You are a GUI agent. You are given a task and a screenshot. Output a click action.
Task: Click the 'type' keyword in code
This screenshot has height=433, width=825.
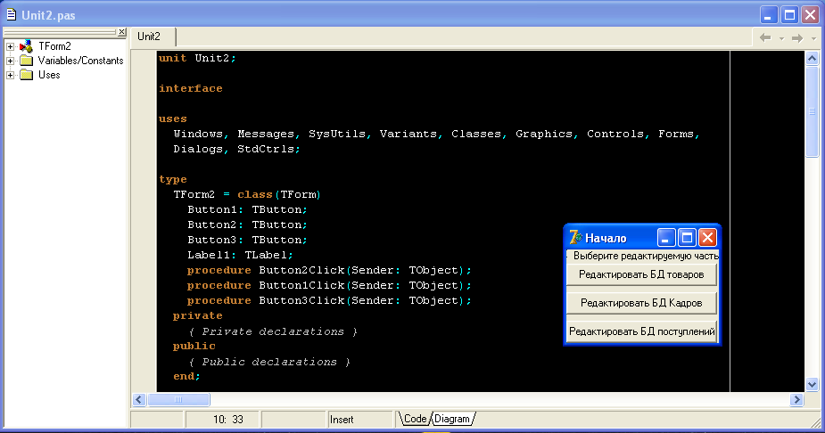coord(172,179)
